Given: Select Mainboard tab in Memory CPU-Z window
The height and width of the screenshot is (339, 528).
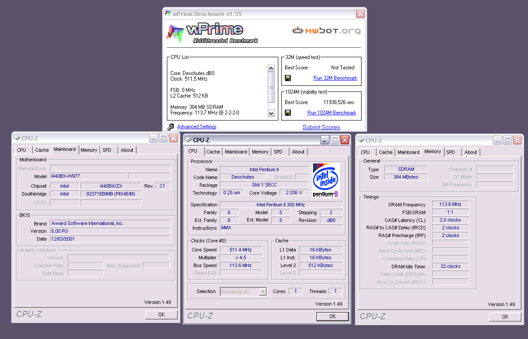Looking at the screenshot, I should tap(409, 152).
